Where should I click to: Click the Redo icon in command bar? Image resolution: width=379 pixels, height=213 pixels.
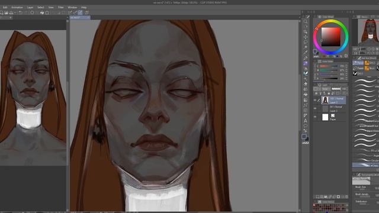tap(26, 12)
